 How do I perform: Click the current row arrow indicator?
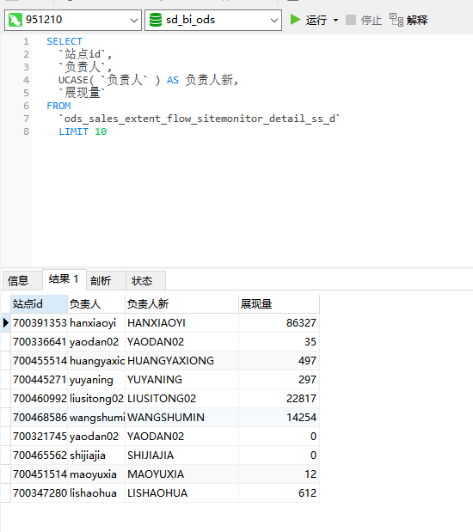(x=5, y=322)
